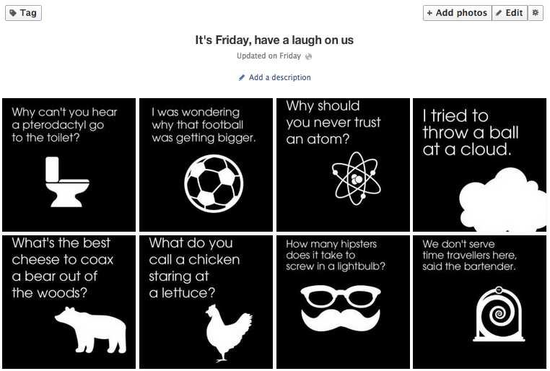Click the globe privacy icon

click(x=308, y=56)
